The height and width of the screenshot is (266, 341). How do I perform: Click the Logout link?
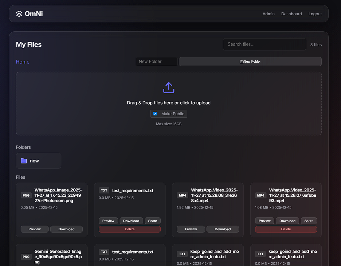click(x=315, y=14)
